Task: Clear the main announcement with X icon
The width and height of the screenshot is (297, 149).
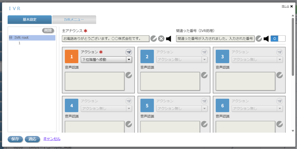Action: click(x=161, y=38)
